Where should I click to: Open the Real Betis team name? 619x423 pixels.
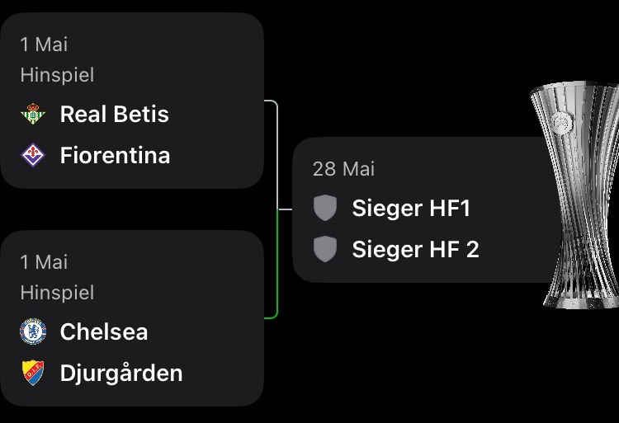[x=114, y=114]
